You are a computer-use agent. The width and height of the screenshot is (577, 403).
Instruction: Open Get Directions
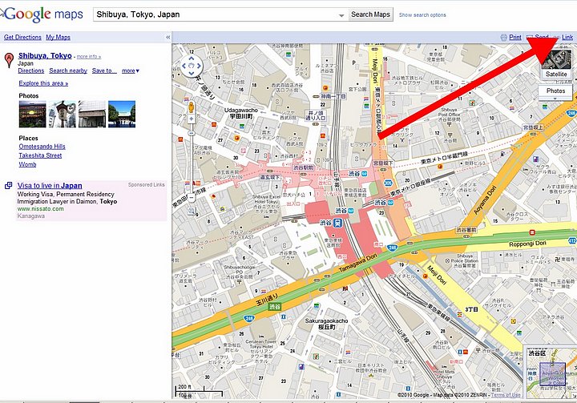pyautogui.click(x=22, y=37)
